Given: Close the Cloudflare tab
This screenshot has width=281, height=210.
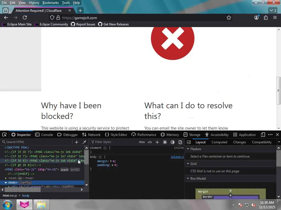Looking at the screenshot, I should tap(70, 11).
